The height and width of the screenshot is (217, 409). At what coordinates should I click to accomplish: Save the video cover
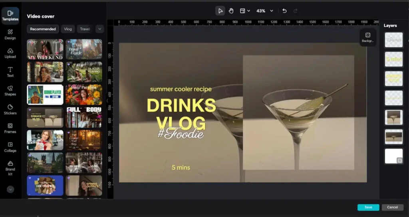click(x=368, y=207)
